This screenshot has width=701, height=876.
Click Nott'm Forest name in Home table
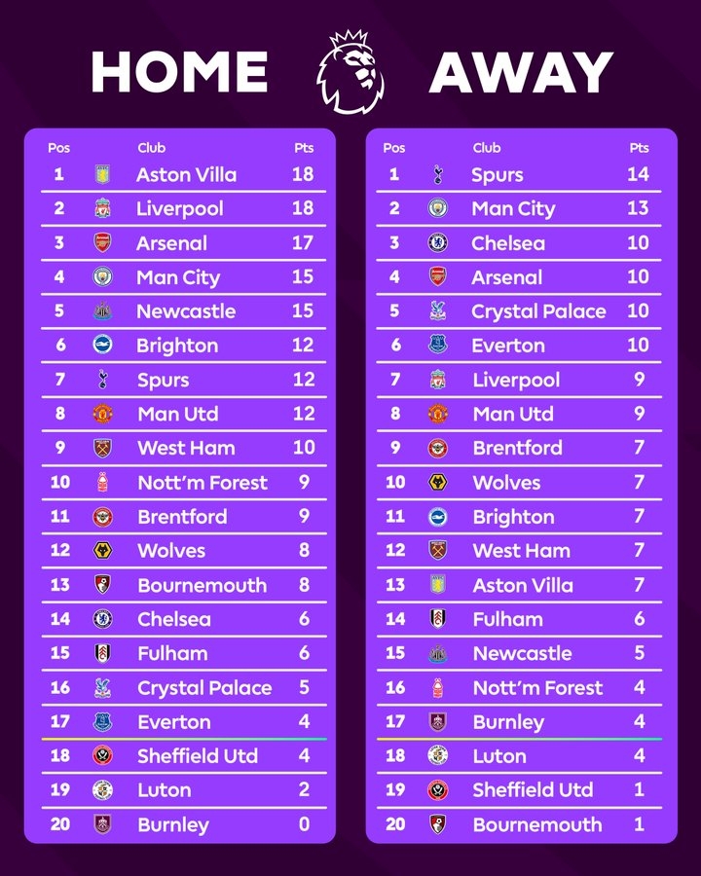203,483
